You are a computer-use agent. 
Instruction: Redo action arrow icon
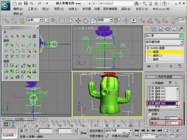pyautogui.click(x=40, y=3)
